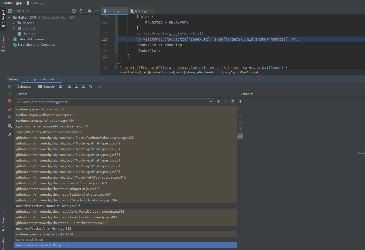Click Step Out in debugger toolbar

83,86
